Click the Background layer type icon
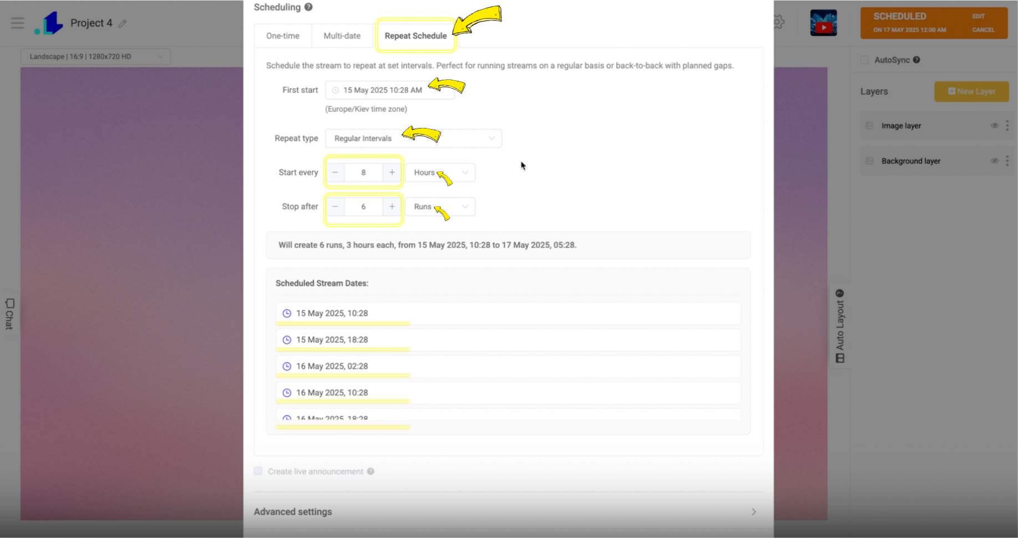The width and height of the screenshot is (1018, 538). coord(869,161)
